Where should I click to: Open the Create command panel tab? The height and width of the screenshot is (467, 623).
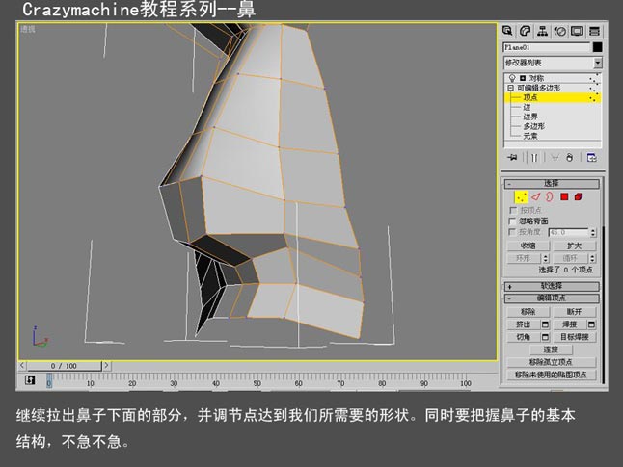tap(507, 31)
